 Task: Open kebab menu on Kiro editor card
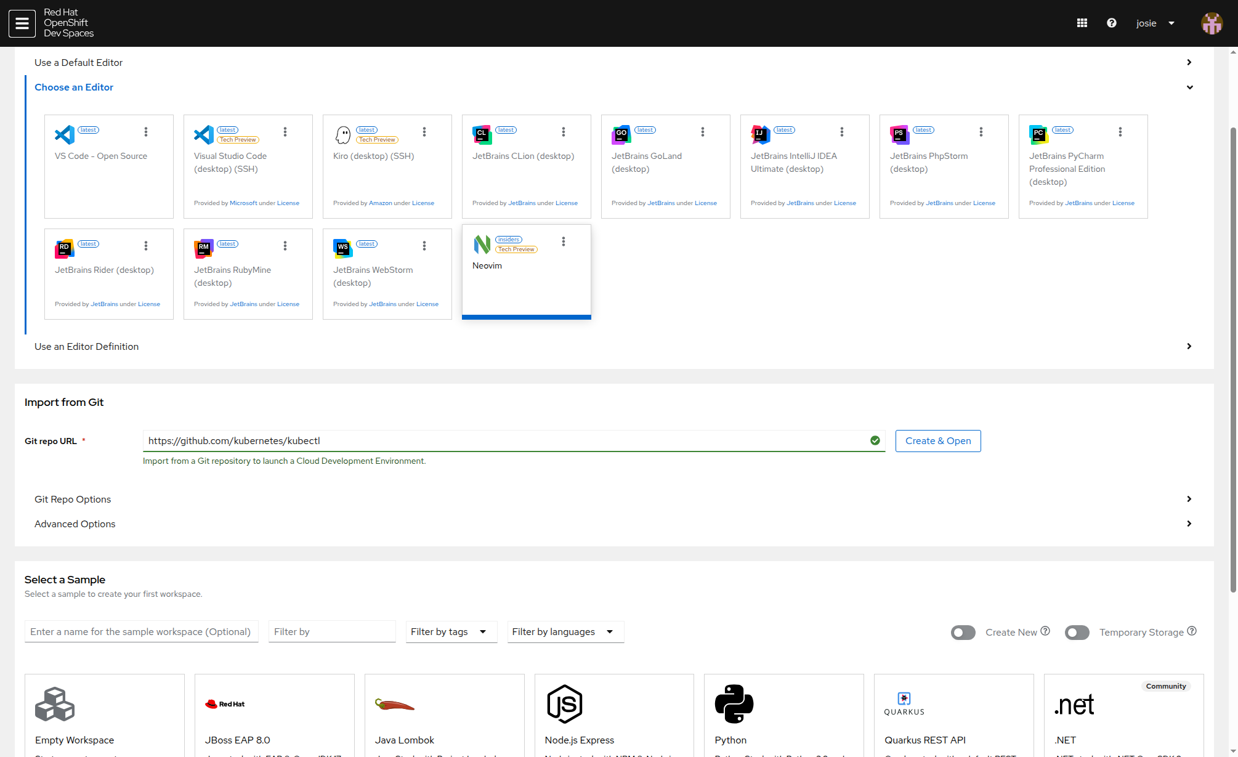424,132
